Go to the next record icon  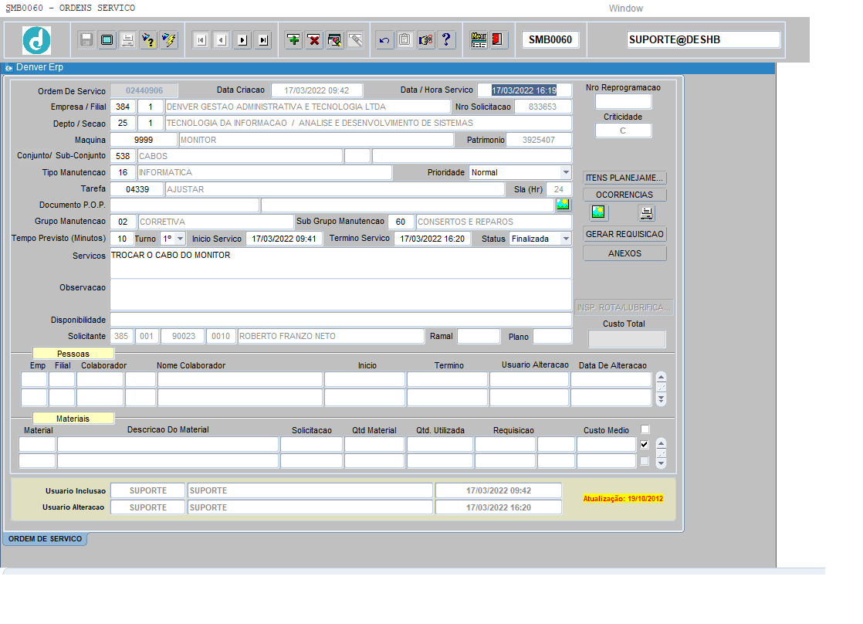[242, 40]
